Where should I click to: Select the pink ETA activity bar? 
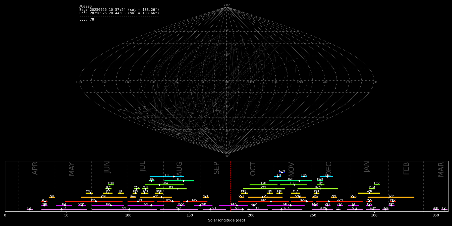click(x=64, y=209)
